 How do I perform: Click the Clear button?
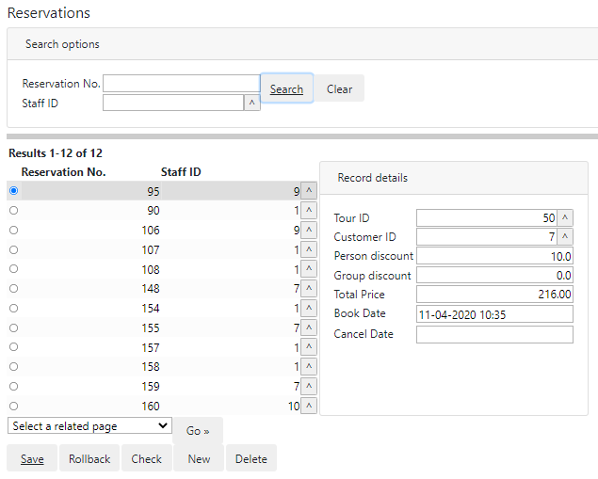[x=339, y=88]
